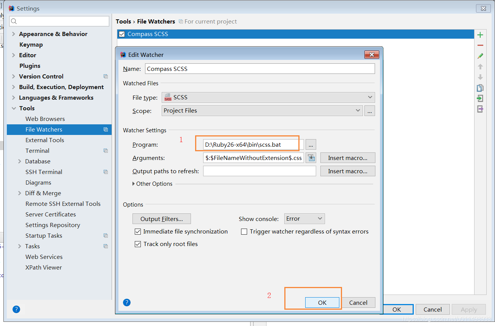
Task: Enable Trigger watcher regardless of syntax errors
Action: pyautogui.click(x=244, y=231)
